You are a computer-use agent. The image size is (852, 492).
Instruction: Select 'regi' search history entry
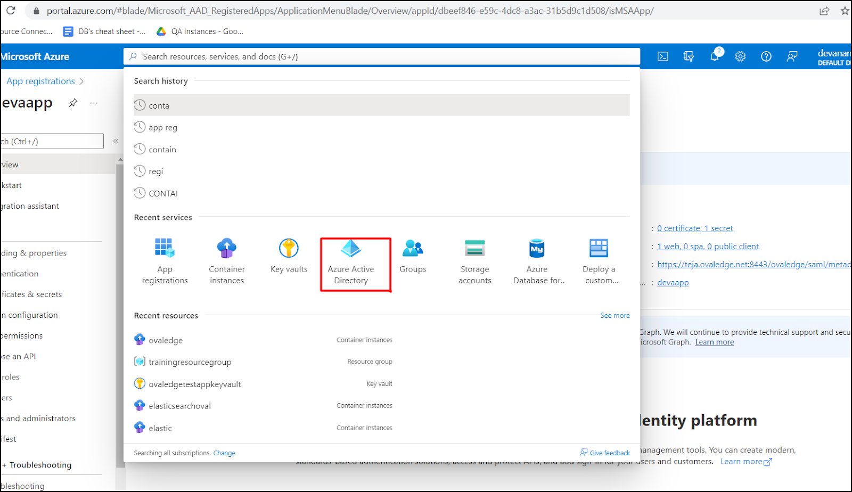[381, 171]
